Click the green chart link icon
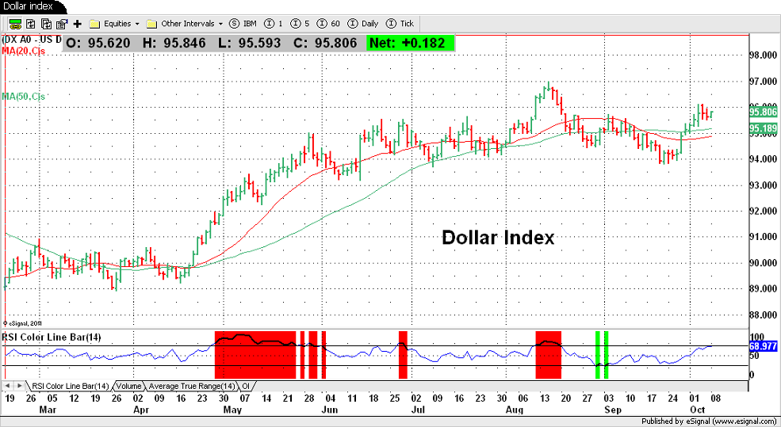 15,24
